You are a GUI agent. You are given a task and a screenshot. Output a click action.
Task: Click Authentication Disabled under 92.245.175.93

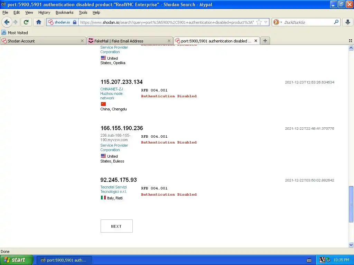pos(169,195)
